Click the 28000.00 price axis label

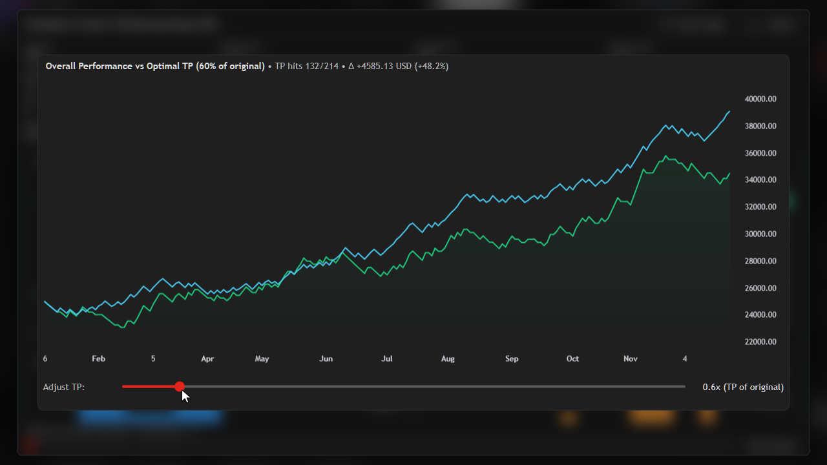tap(760, 261)
